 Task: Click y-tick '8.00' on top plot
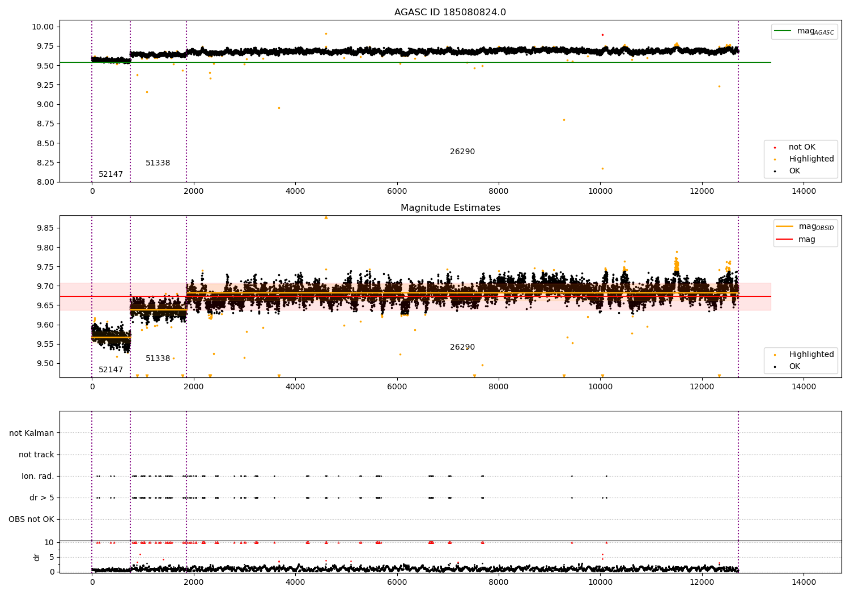pyautogui.click(x=45, y=182)
